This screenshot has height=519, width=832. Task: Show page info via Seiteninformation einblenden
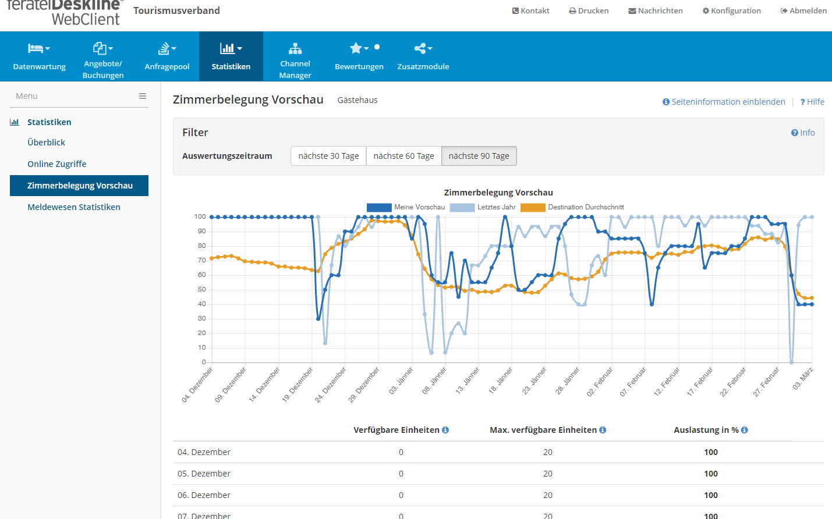click(x=724, y=102)
